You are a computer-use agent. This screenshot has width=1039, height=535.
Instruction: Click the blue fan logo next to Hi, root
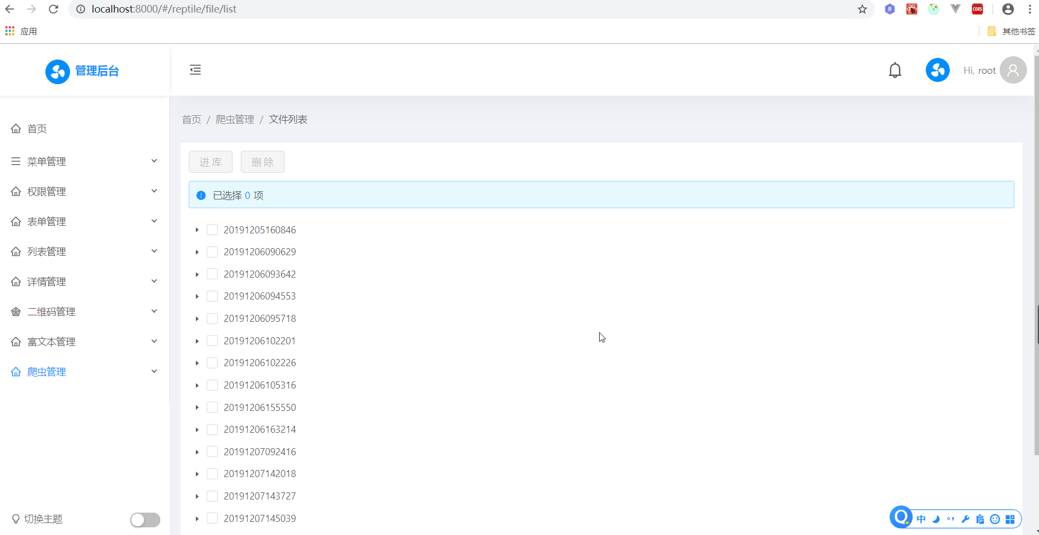(x=938, y=70)
